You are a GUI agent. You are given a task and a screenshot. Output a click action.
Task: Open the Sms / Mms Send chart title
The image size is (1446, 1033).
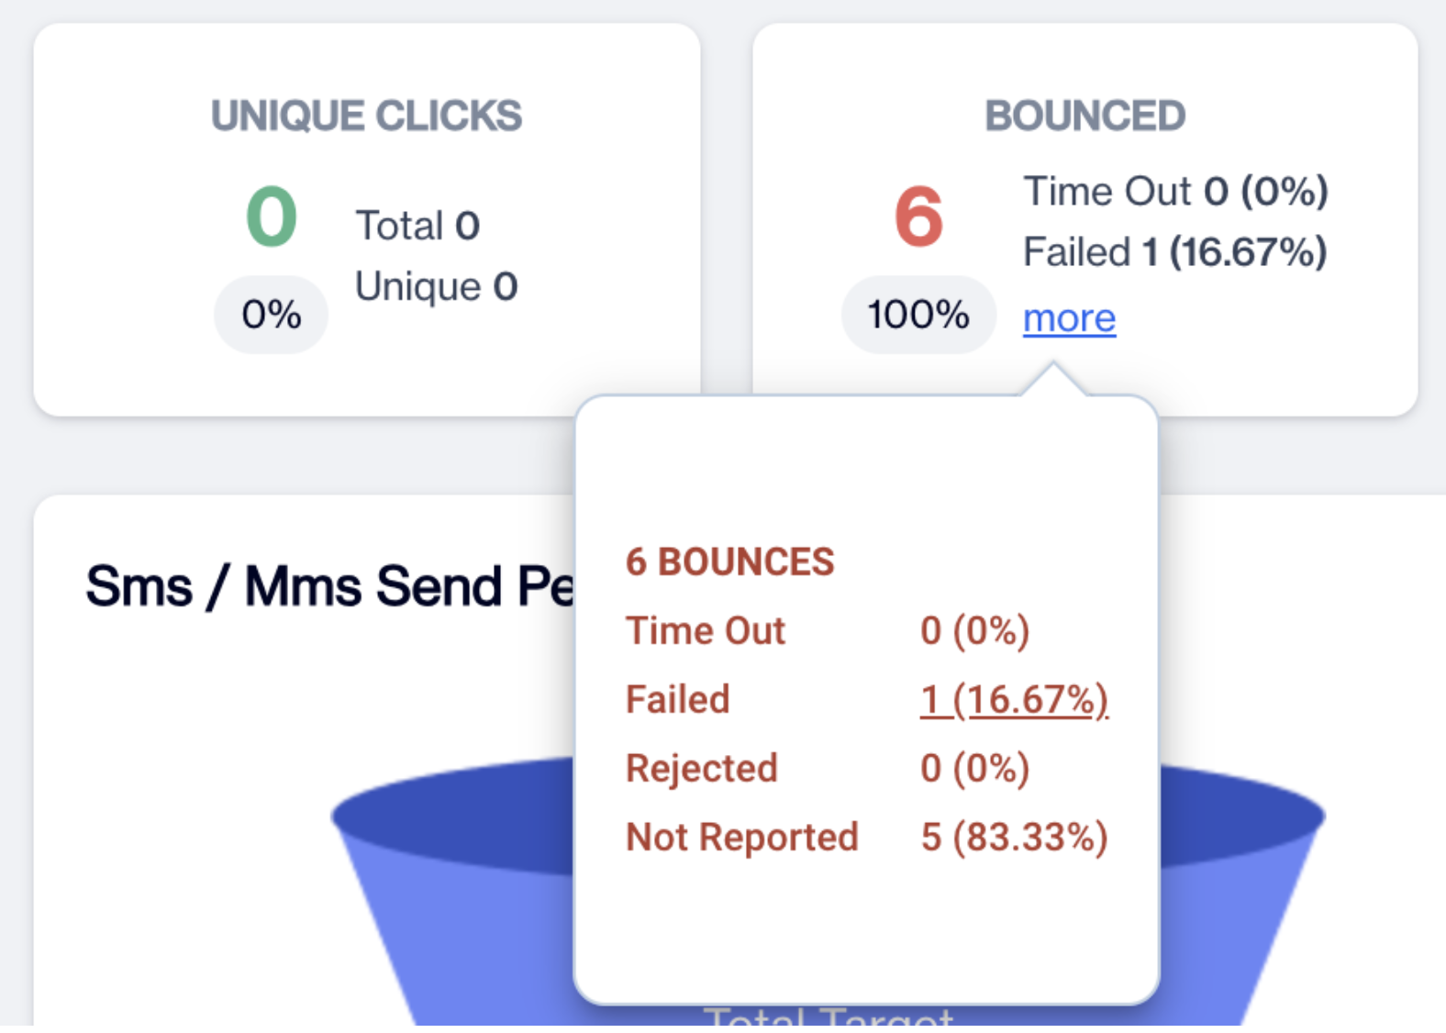click(x=330, y=586)
